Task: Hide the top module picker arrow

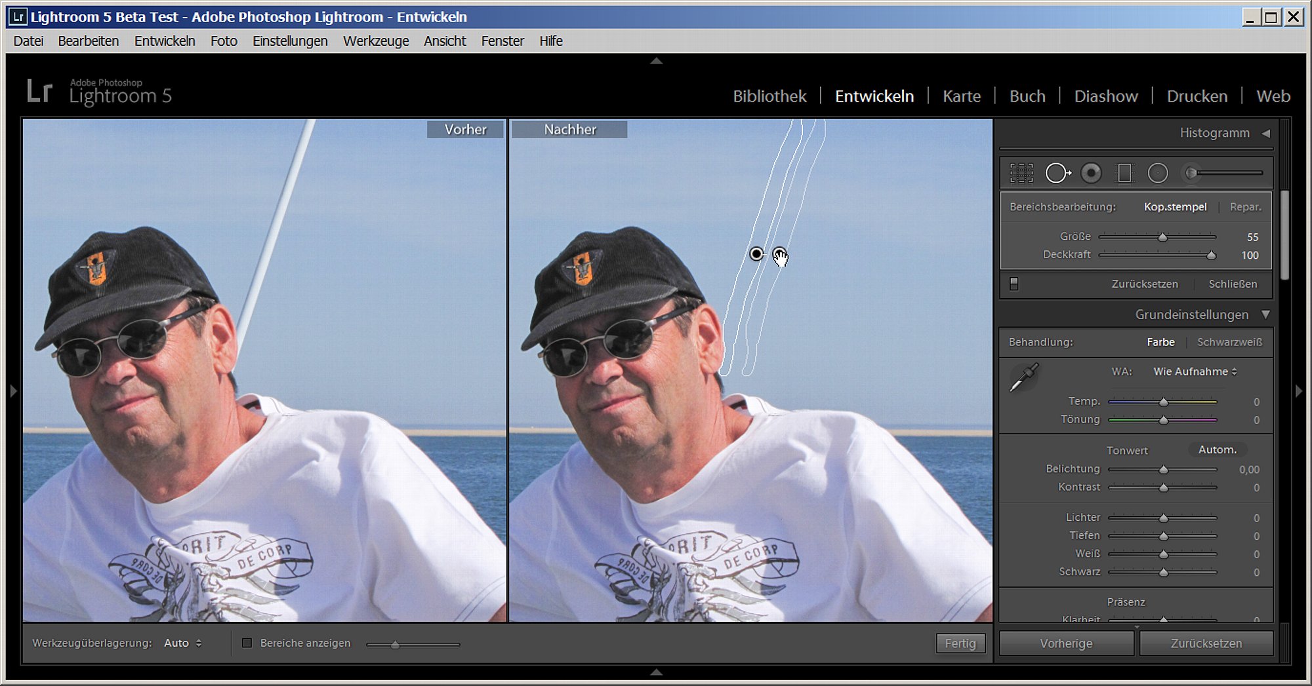Action: [x=656, y=61]
